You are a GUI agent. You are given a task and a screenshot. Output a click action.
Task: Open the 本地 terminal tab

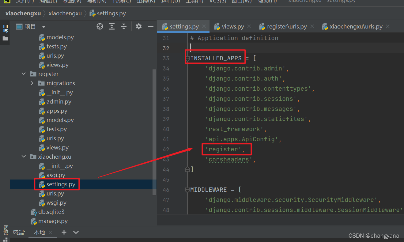[39, 233]
